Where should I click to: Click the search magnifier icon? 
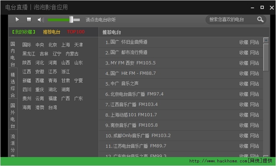click(x=260, y=20)
